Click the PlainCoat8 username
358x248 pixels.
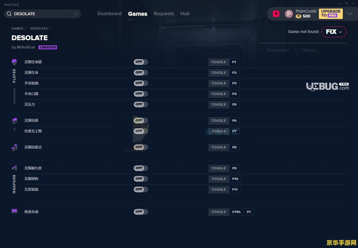point(306,11)
